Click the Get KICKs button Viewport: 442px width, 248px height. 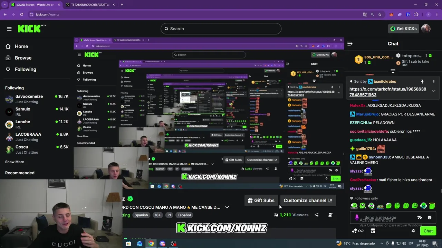(x=403, y=29)
